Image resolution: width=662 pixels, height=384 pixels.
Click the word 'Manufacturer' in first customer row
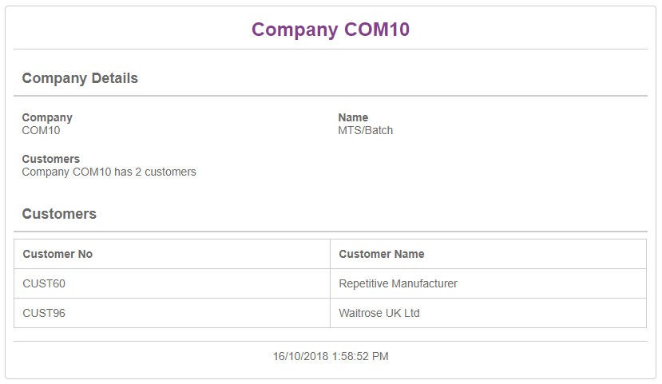pos(424,283)
